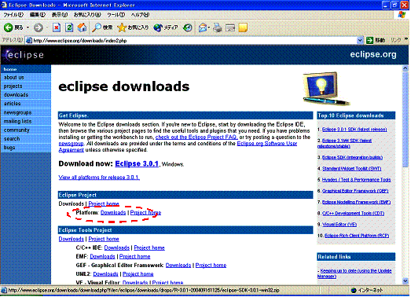Click the page scrollbar down arrow
Screen dimensions: 411x297
[405, 280]
